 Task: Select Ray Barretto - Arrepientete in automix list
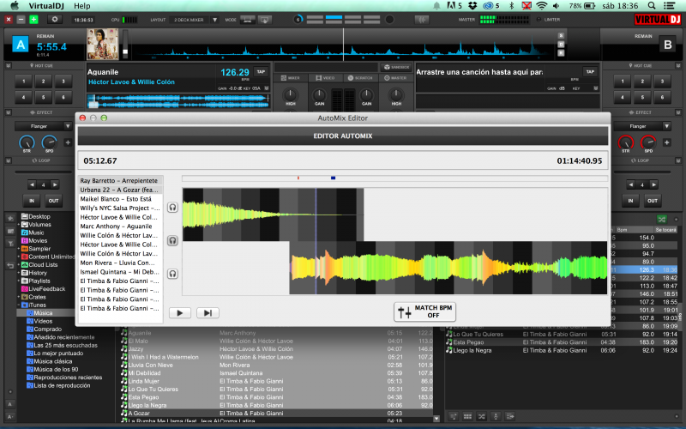click(119, 180)
